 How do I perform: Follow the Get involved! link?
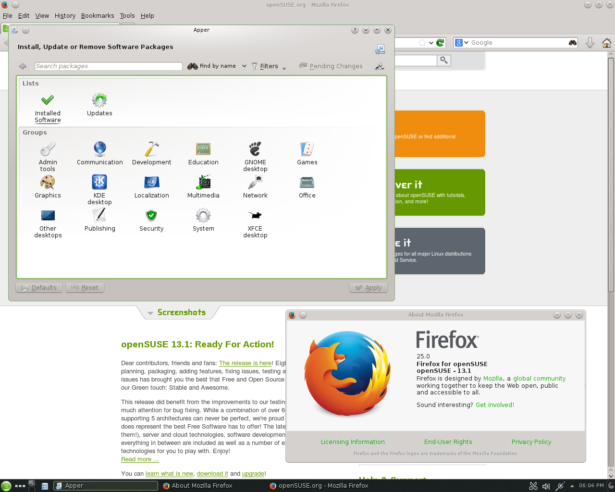pos(495,405)
